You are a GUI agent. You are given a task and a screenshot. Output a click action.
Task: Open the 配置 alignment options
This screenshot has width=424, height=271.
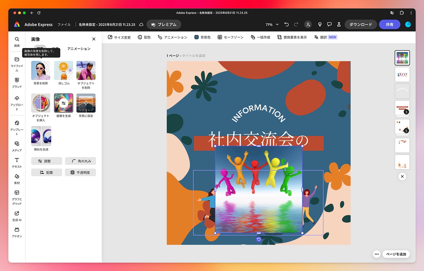coord(46,172)
